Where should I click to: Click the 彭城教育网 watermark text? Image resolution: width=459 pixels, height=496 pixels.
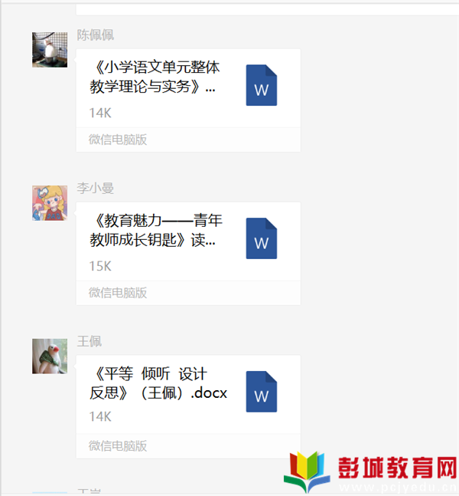(x=398, y=468)
